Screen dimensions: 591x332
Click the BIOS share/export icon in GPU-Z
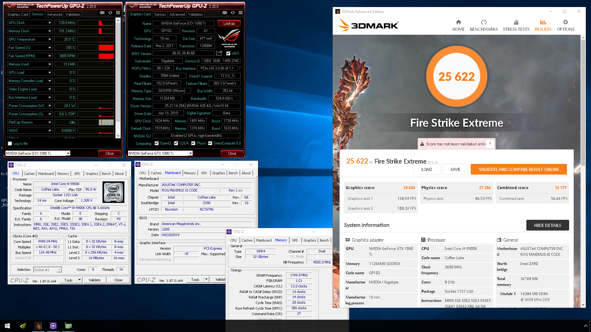(x=219, y=53)
